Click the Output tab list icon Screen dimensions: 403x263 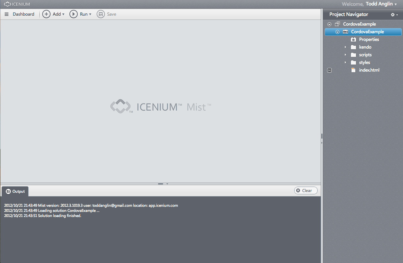8,191
